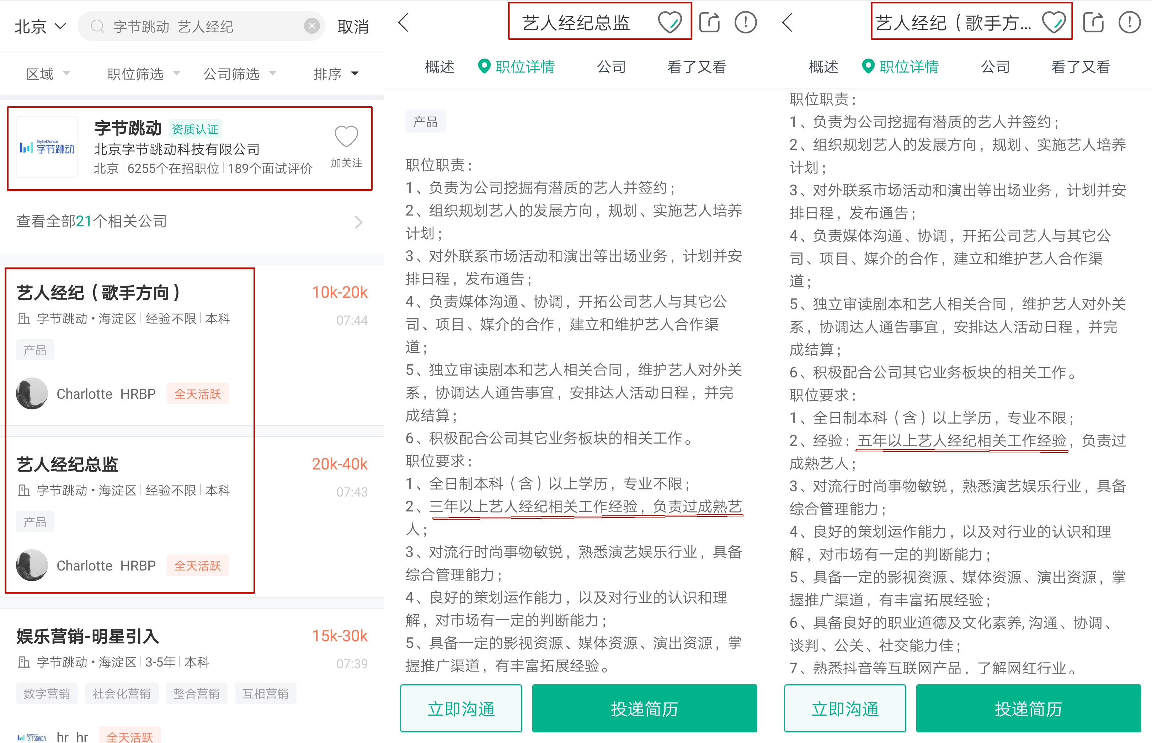
Task: Tap the 加关注 heart to follow 字节跳动
Action: pyautogui.click(x=346, y=147)
